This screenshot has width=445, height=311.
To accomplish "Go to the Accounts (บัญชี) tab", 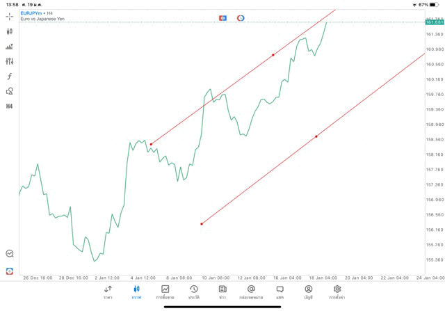I will 308,292.
